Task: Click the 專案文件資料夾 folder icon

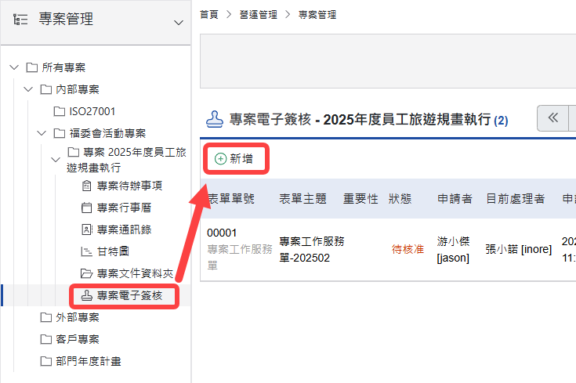Action: click(87, 273)
